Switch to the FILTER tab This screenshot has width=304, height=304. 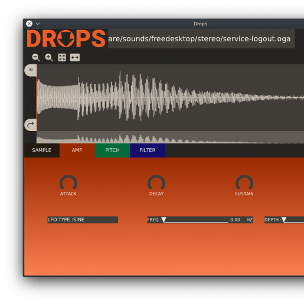(148, 151)
